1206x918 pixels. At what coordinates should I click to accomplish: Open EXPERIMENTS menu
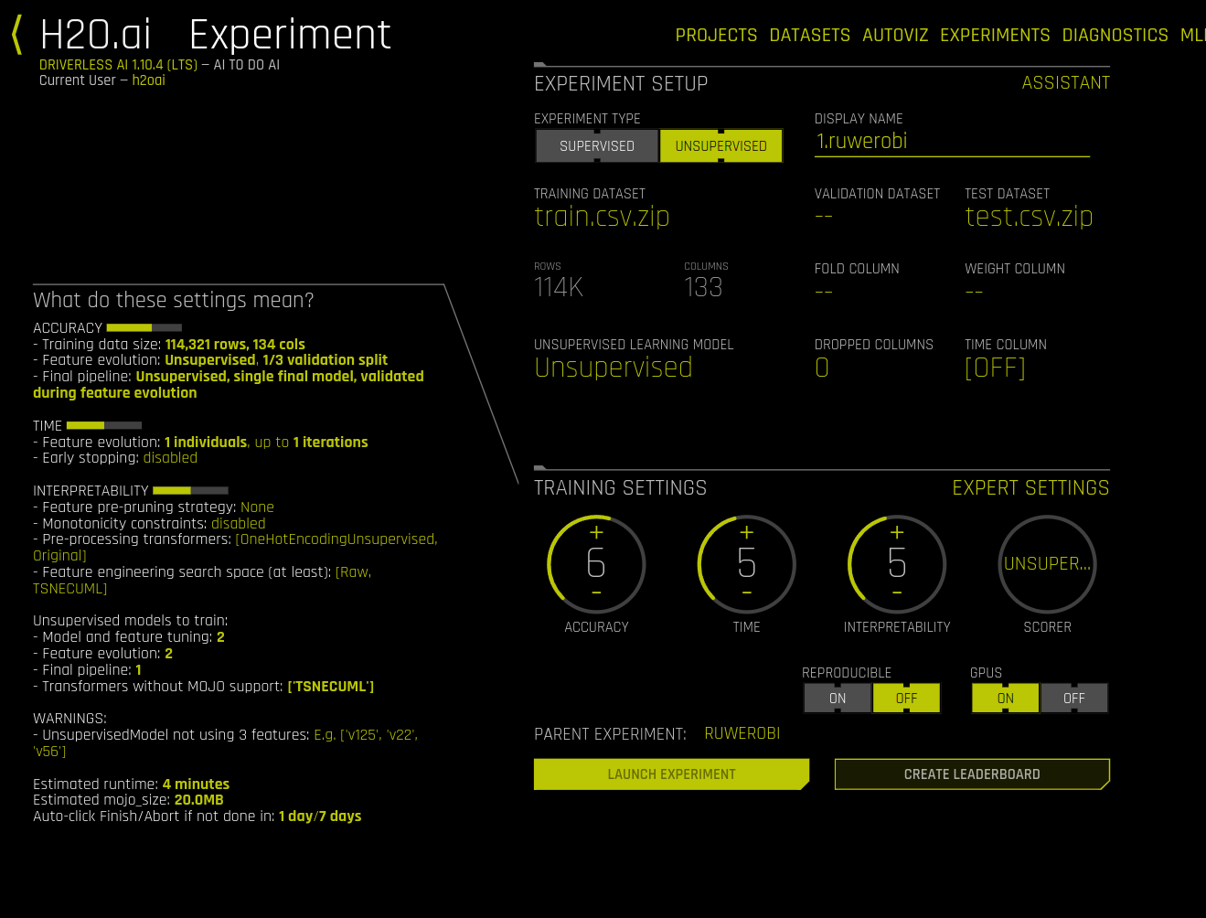995,36
